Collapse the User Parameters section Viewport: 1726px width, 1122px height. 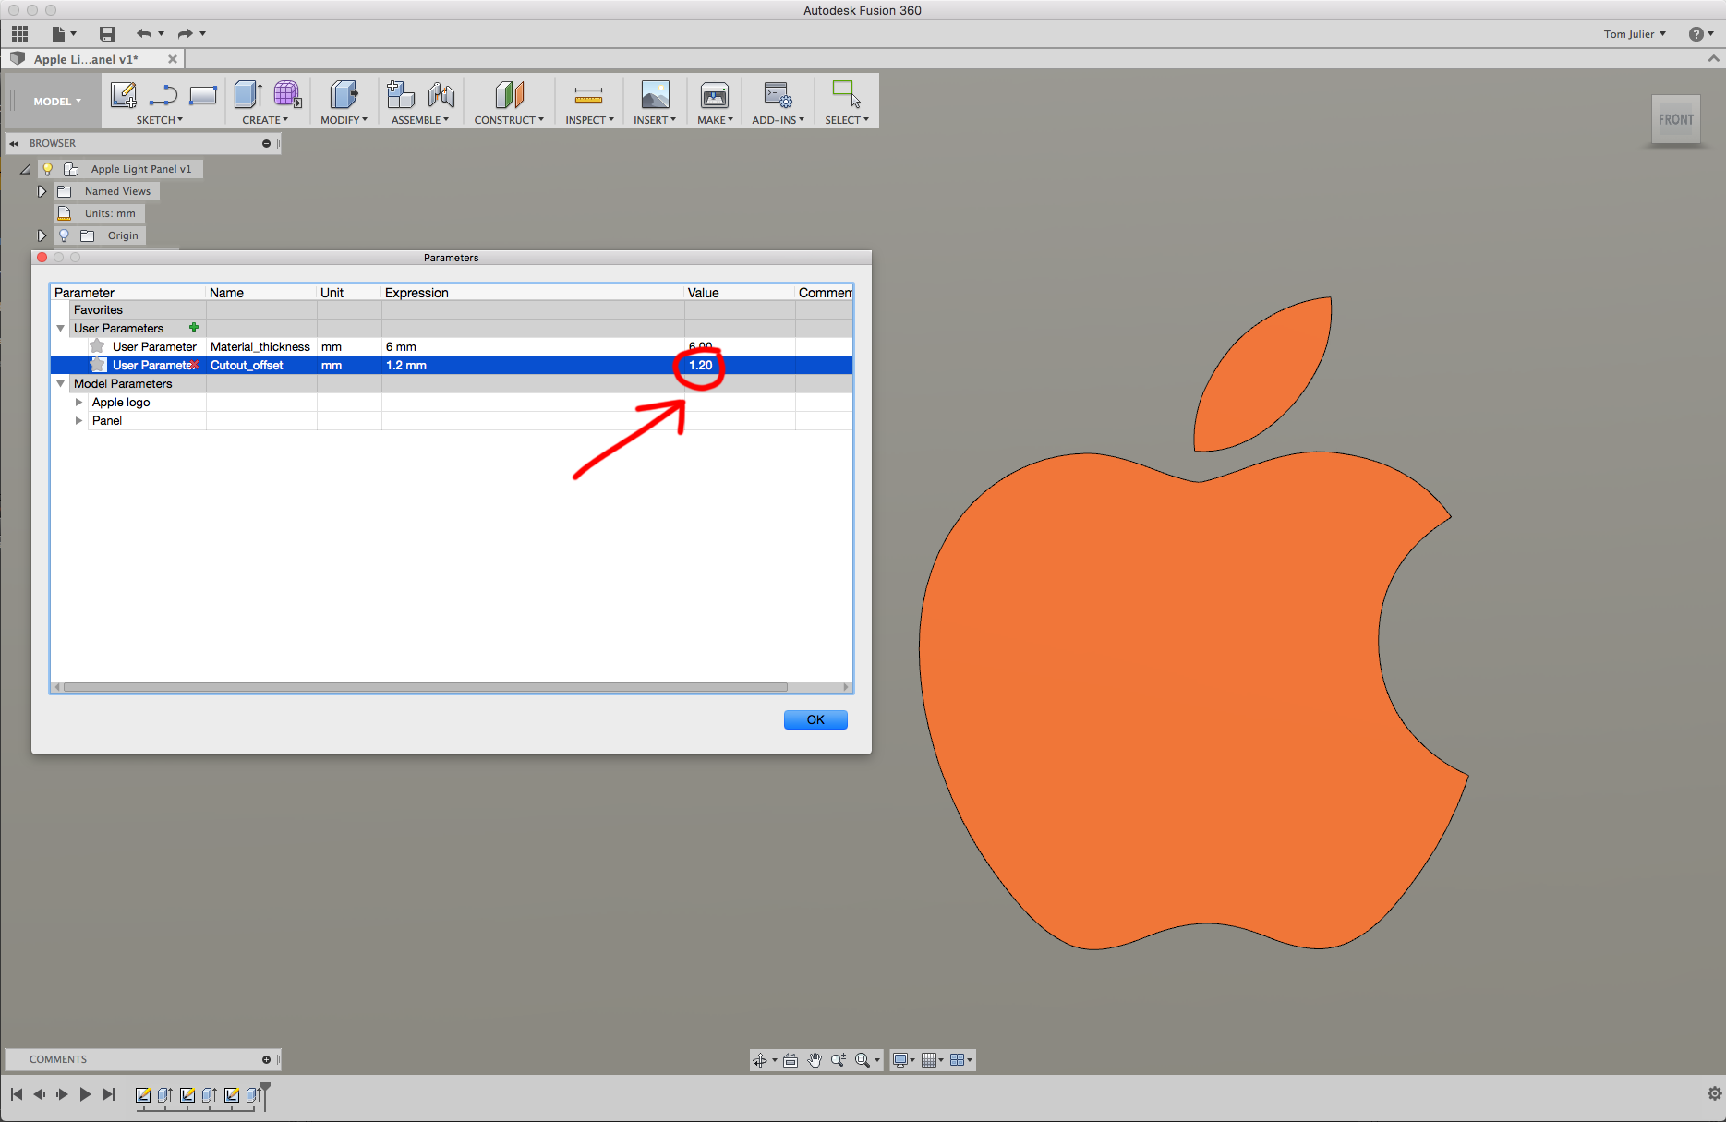(60, 328)
